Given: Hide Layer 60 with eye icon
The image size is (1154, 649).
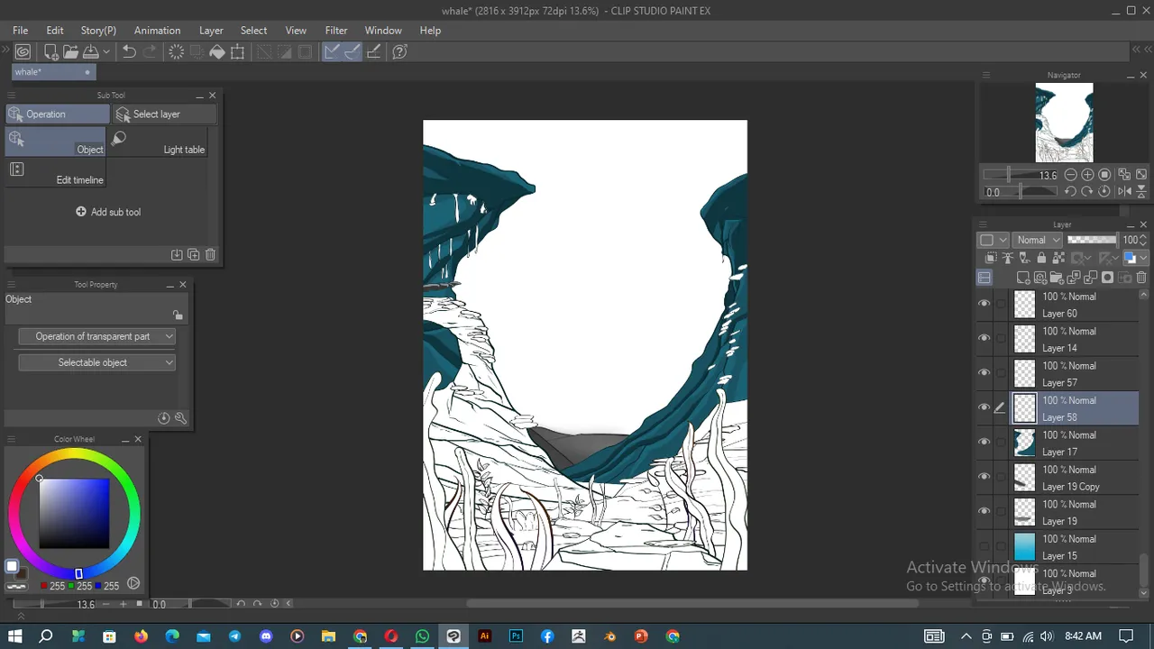Looking at the screenshot, I should pos(984,304).
